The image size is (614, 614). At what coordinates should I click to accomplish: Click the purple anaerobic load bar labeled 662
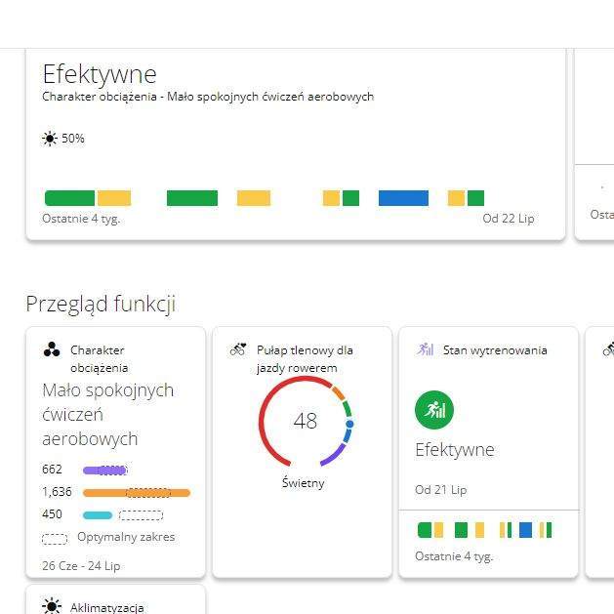[x=105, y=470]
